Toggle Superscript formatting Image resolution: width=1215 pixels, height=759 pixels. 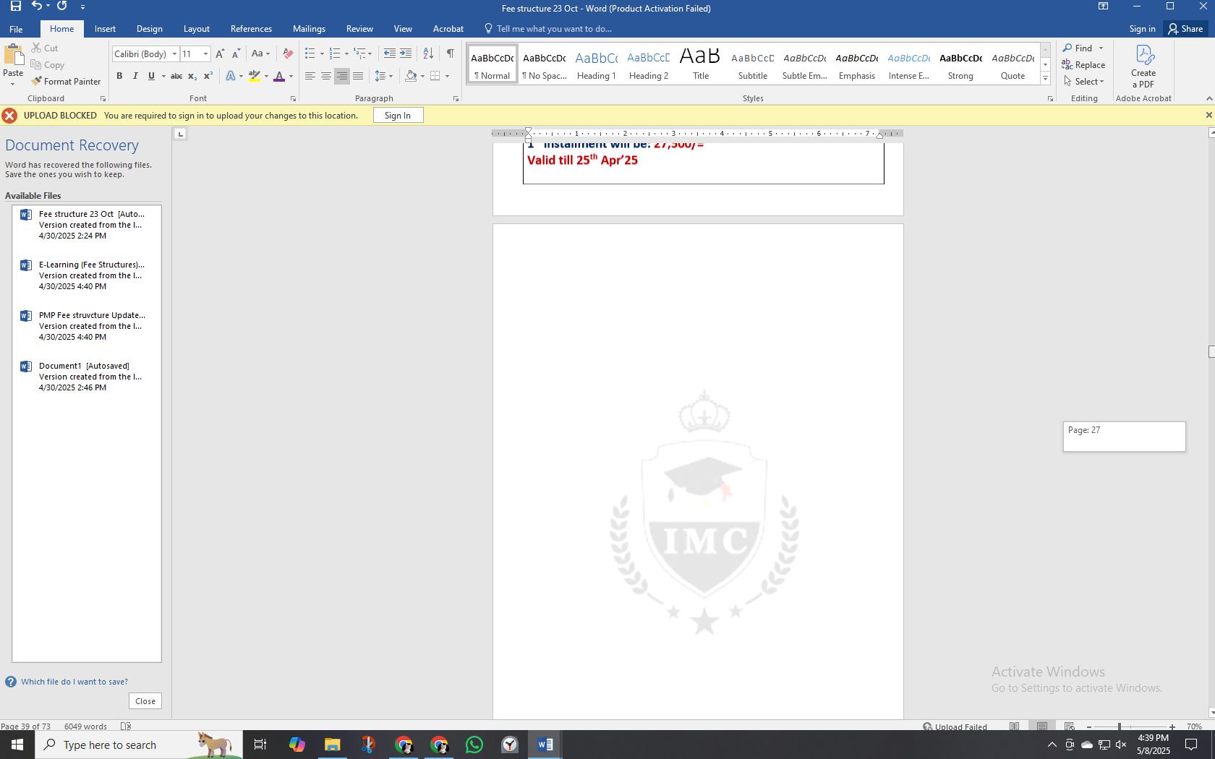tap(208, 76)
